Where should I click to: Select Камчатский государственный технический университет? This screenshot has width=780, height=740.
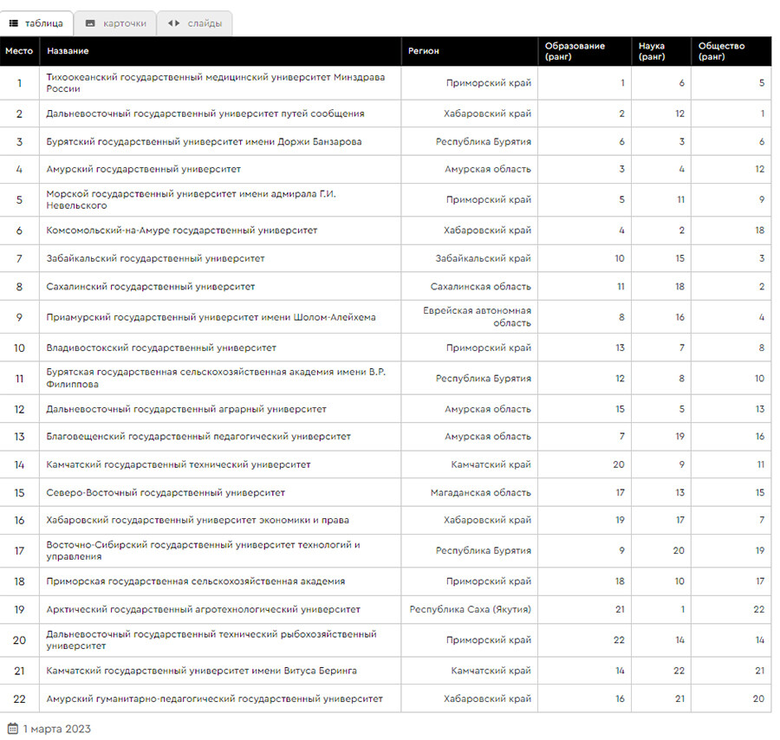tap(178, 464)
